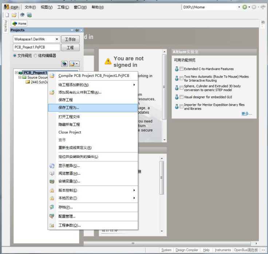Click the folder options icon in Projects panel
Image resolution: width=268 pixels, height=254 pixels.
point(74,64)
